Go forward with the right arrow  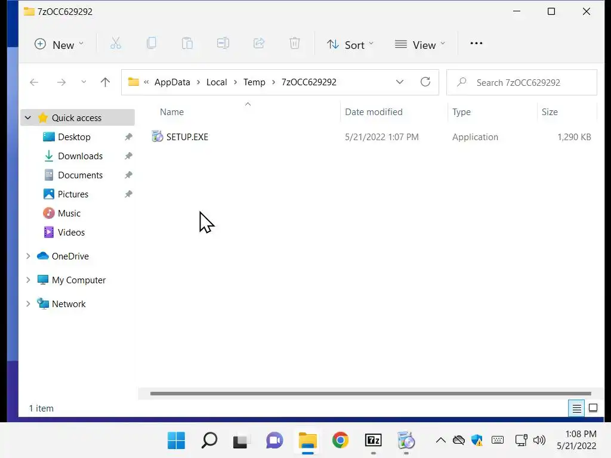(x=61, y=82)
